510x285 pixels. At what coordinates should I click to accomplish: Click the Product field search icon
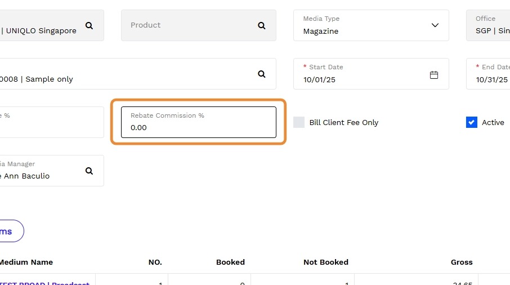(x=261, y=25)
